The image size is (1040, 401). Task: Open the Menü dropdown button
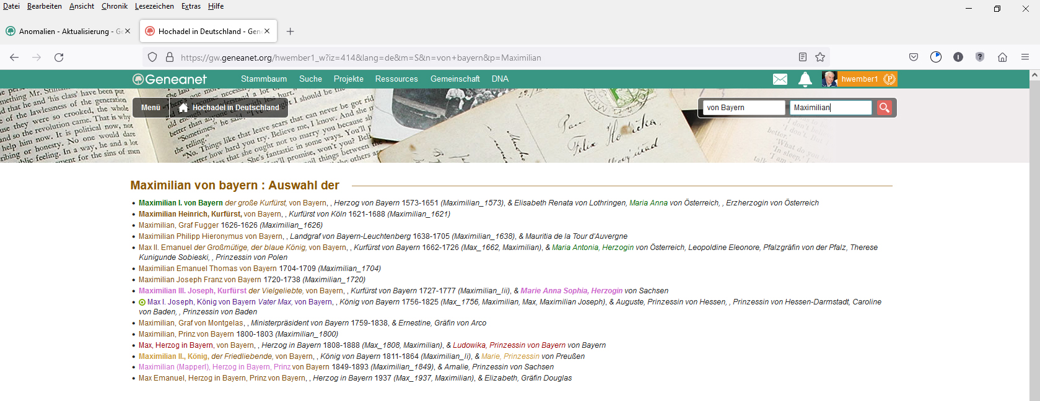151,108
